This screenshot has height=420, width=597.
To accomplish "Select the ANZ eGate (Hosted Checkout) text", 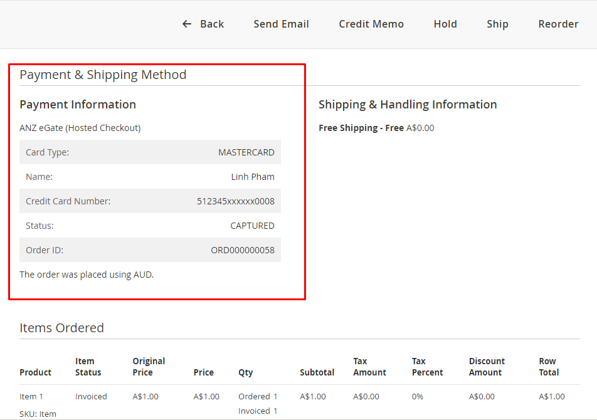I will (80, 128).
